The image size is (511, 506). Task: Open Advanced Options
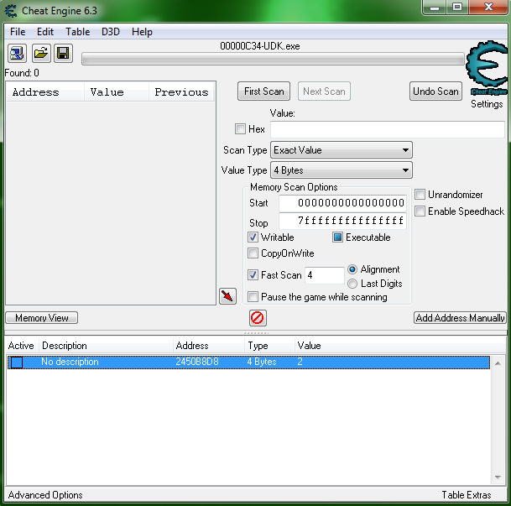[45, 495]
